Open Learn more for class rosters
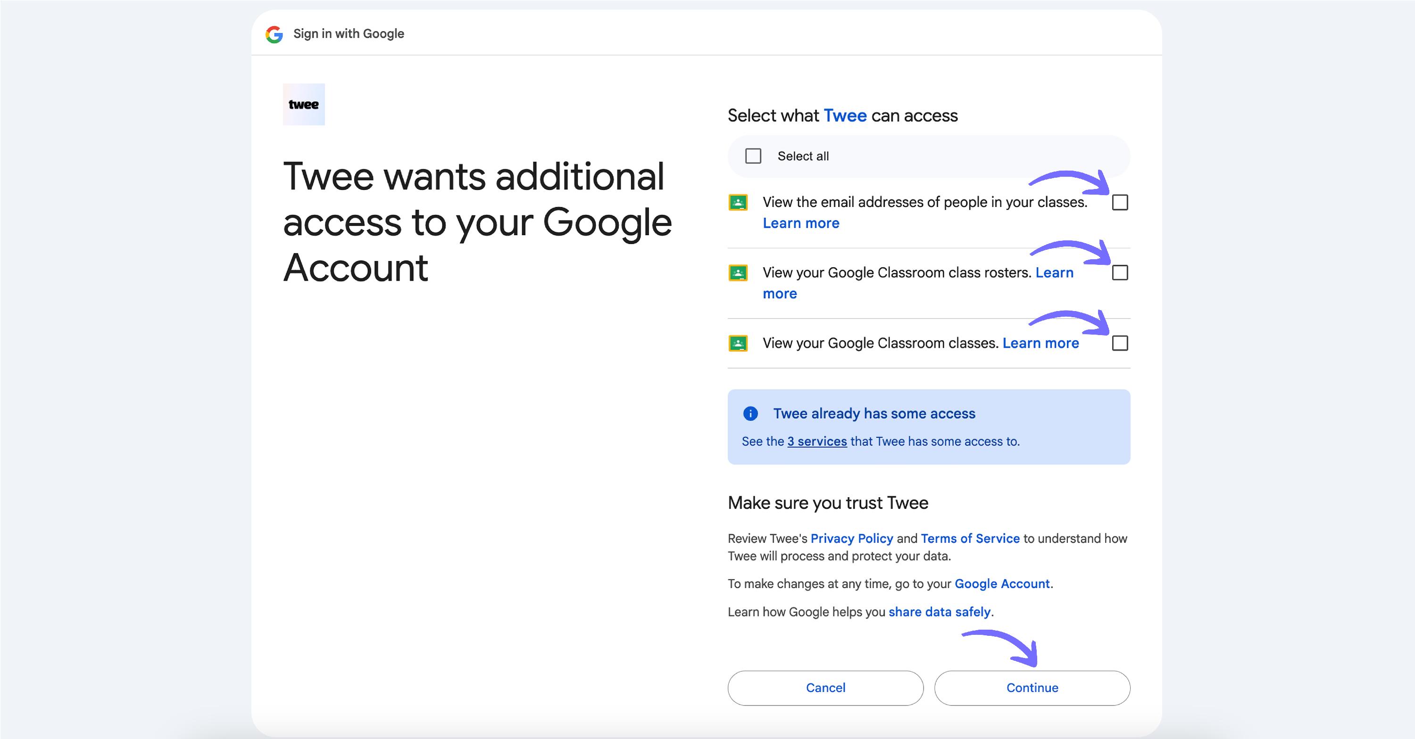This screenshot has width=1415, height=739. [1054, 273]
